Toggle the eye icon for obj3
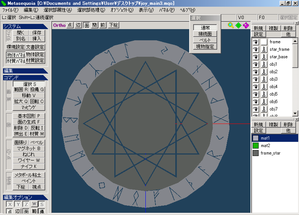This screenshot has height=215, width=299. pyautogui.click(x=256, y=79)
